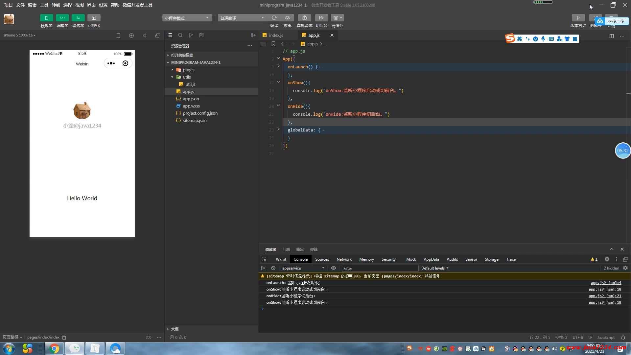Click the simulator record icon
The width and height of the screenshot is (631, 355).
coord(131,35)
